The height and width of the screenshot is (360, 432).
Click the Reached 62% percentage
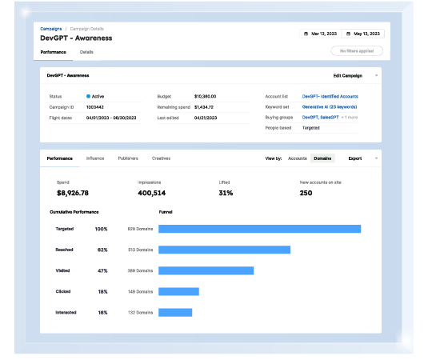(102, 250)
